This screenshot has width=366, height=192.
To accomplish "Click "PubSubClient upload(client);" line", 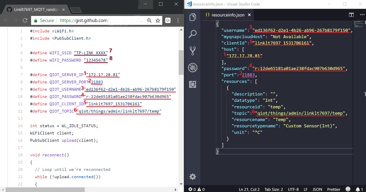I will tap(64, 140).
